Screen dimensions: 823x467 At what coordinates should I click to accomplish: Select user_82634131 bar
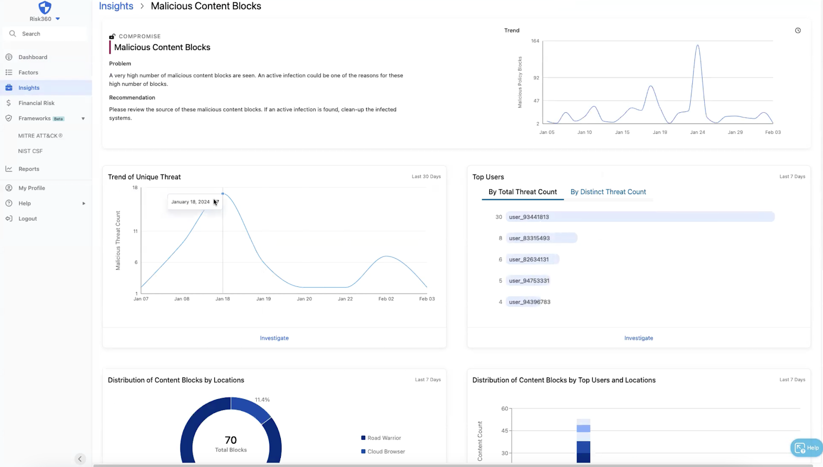[532, 260]
